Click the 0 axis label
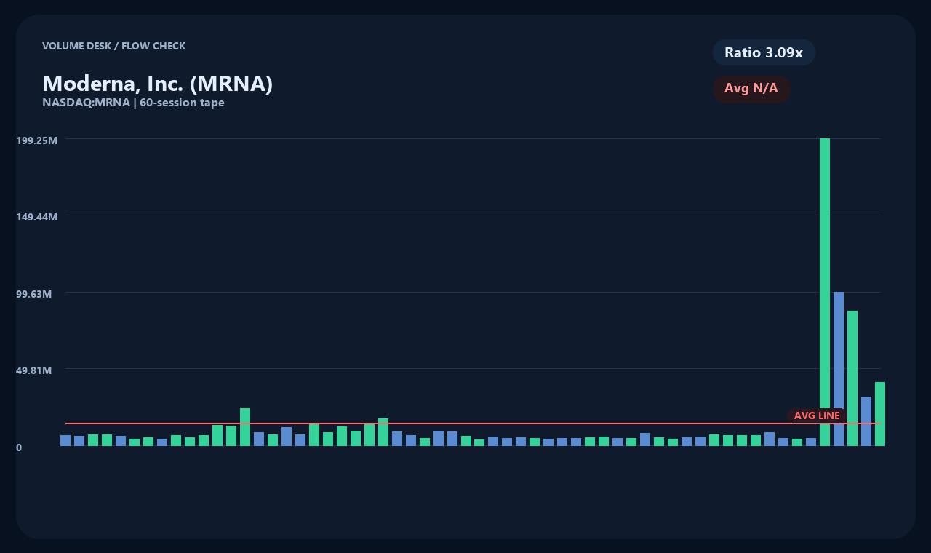This screenshot has width=931, height=553. pyautogui.click(x=19, y=447)
